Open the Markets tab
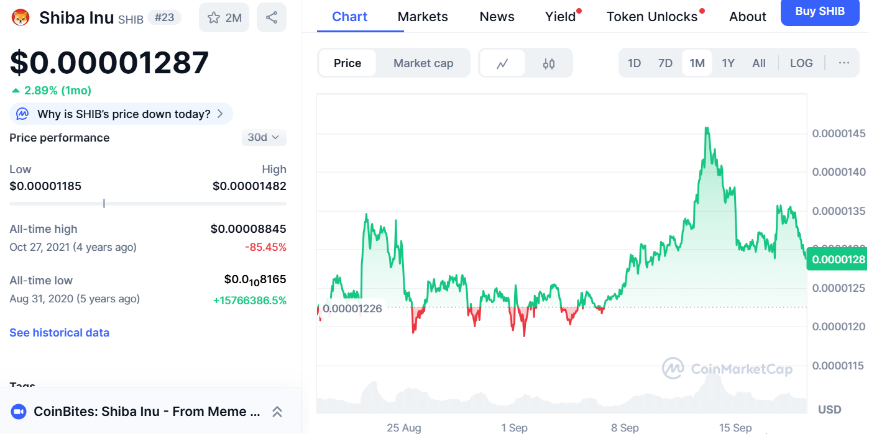 click(423, 17)
